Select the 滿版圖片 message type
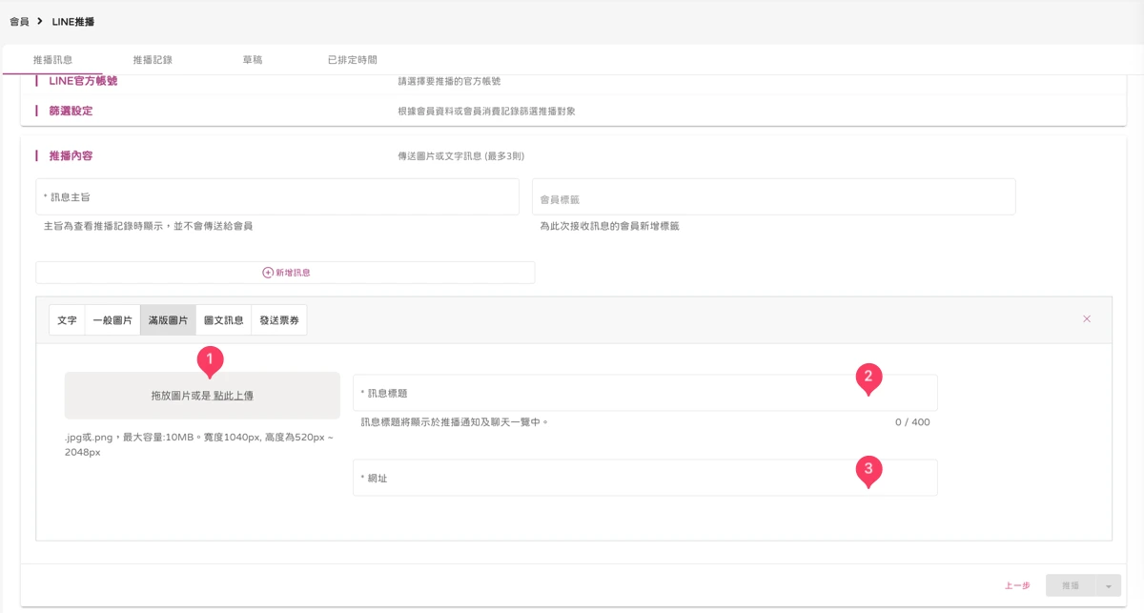 point(168,320)
